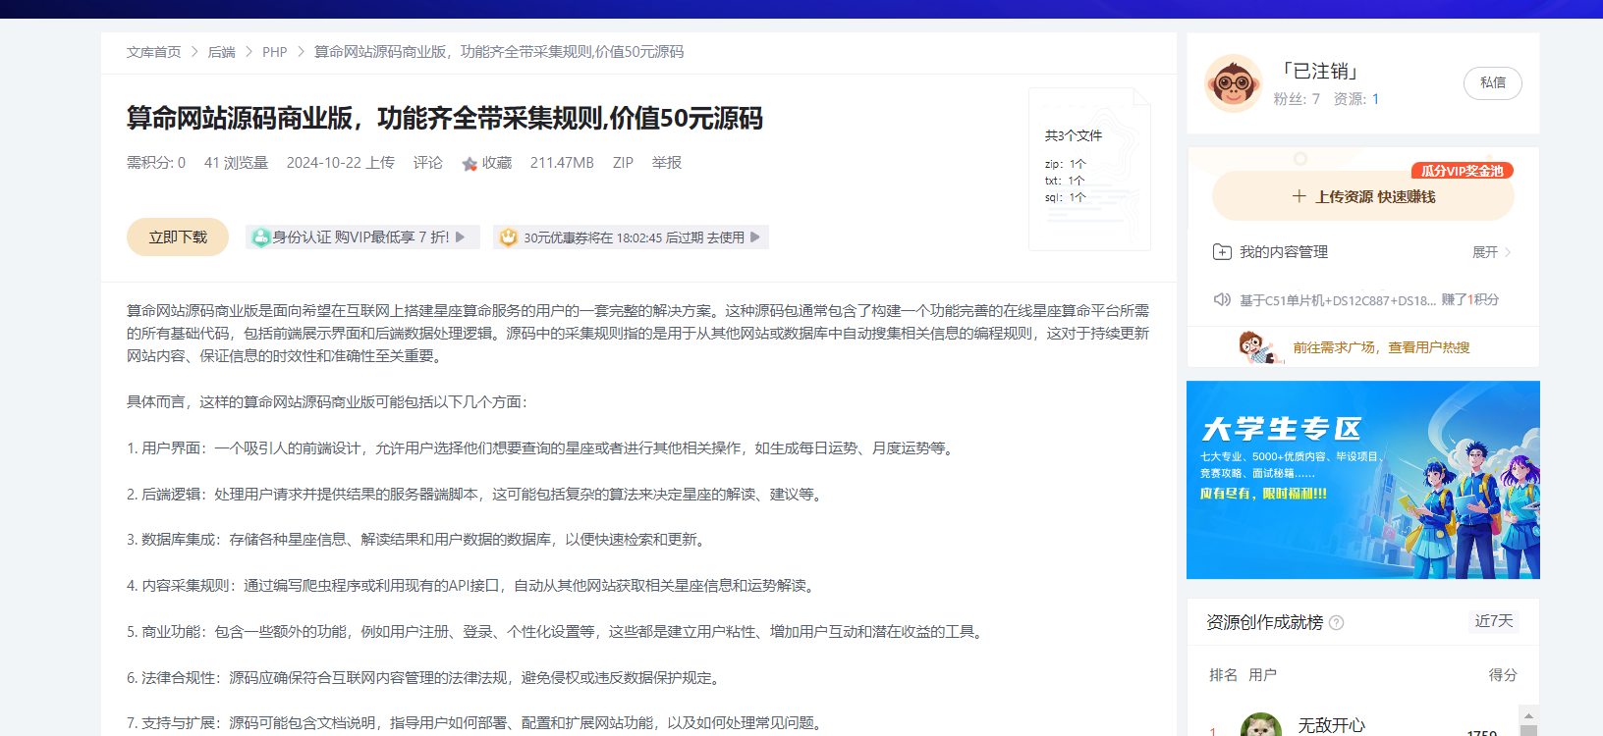This screenshot has width=1603, height=736.
Task: Click the 排名 column header
Action: click(x=1223, y=675)
